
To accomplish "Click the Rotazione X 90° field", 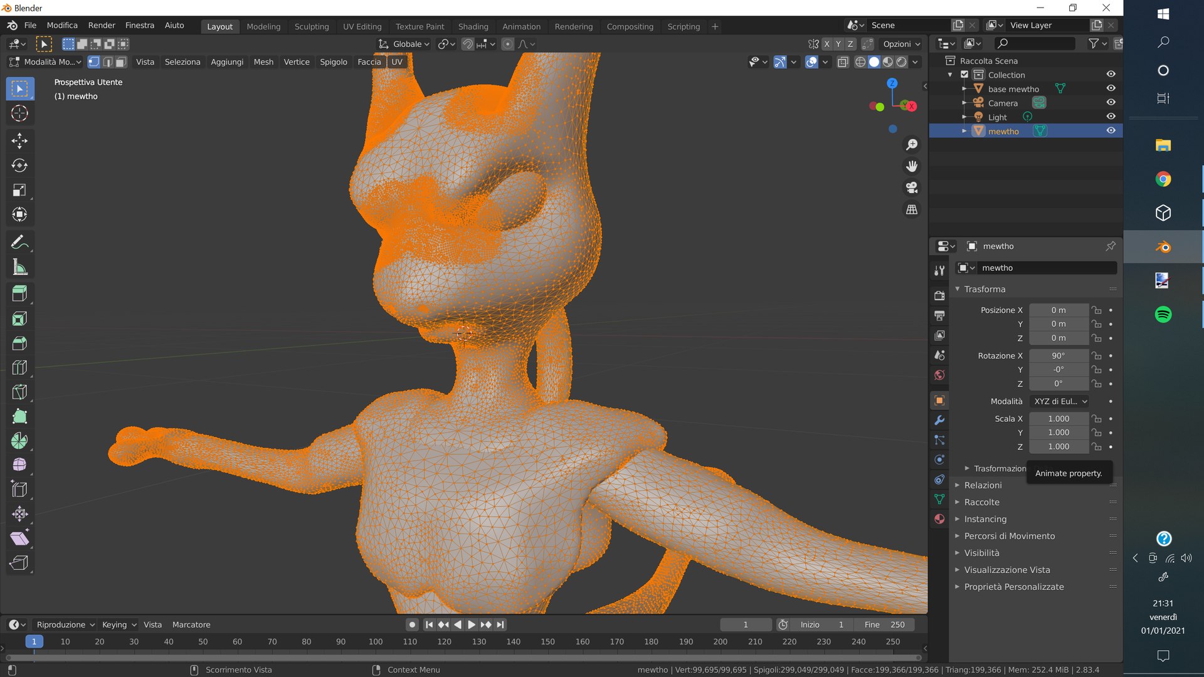I will [x=1059, y=355].
